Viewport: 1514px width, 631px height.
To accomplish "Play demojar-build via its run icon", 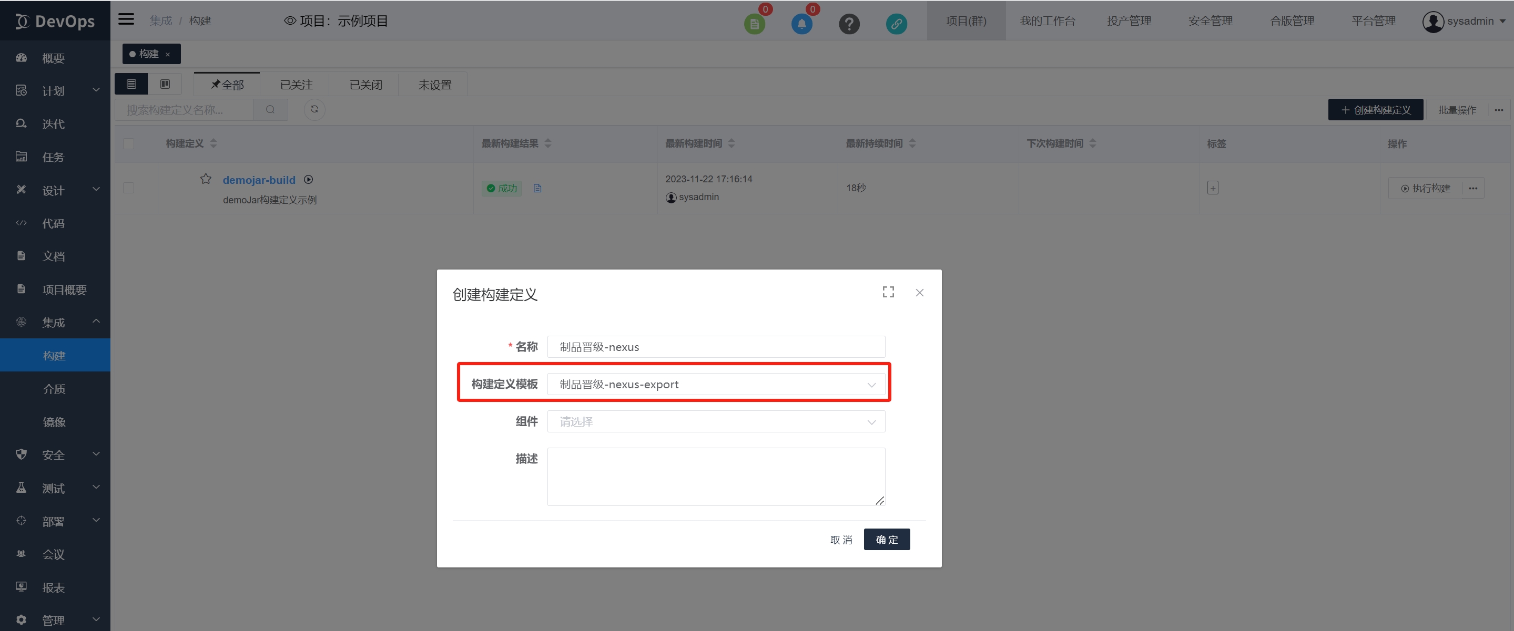I will 308,180.
